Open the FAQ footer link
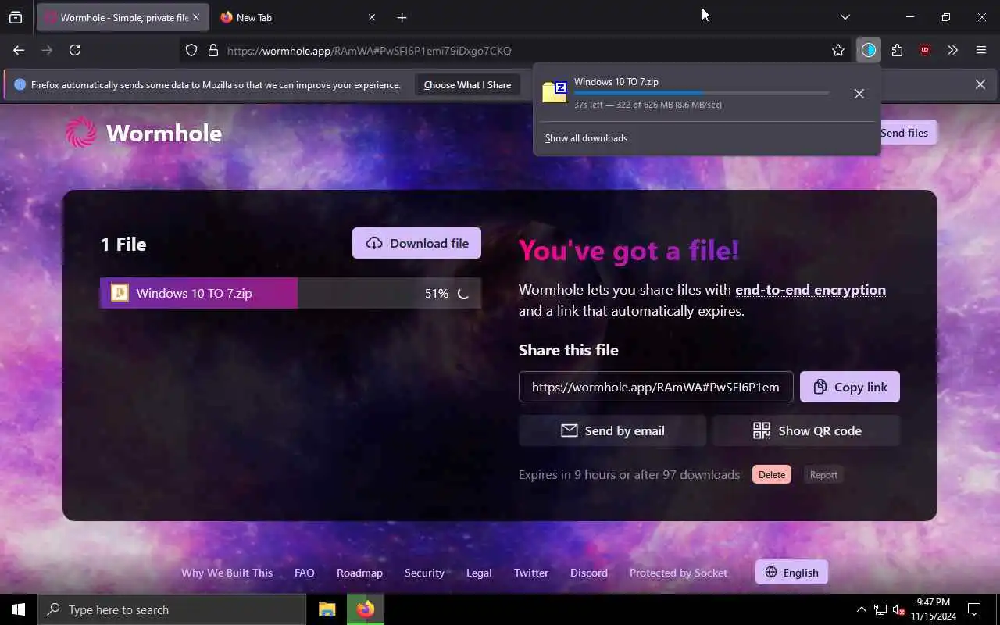 [305, 573]
